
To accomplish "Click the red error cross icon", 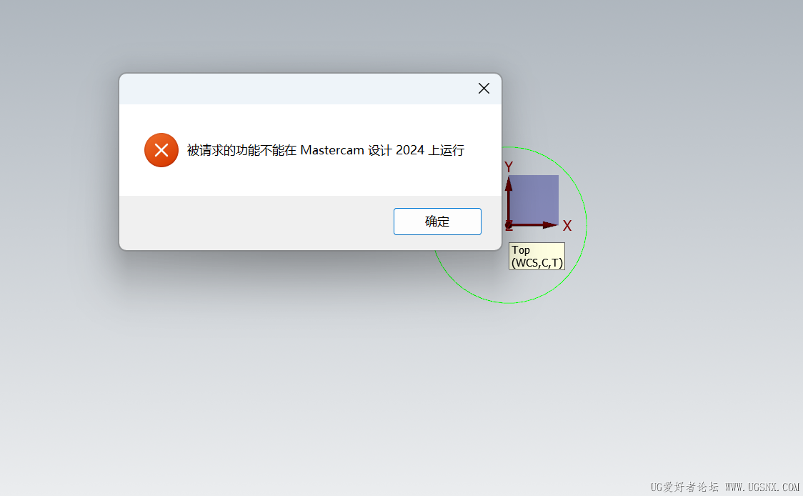I will [161, 150].
